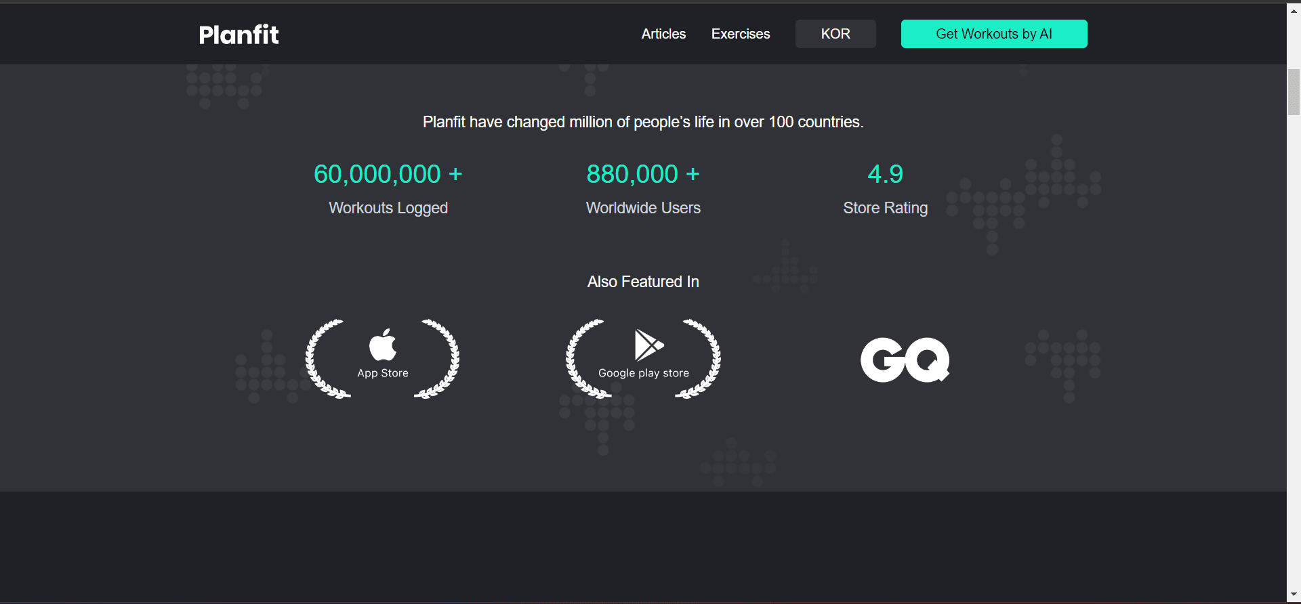Click the App Store laurel badge
1301x604 pixels.
coord(383,359)
